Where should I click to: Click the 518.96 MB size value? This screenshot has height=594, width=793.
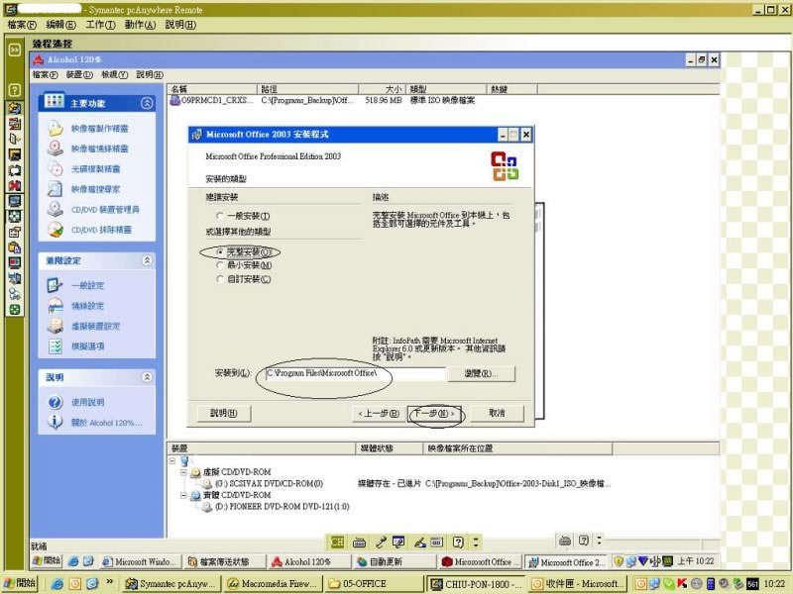(x=384, y=100)
